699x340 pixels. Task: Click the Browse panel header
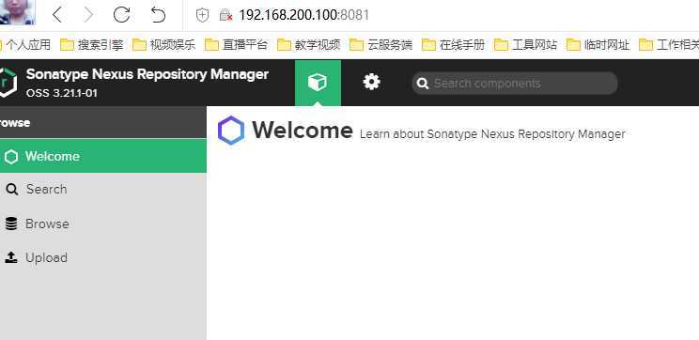point(103,122)
